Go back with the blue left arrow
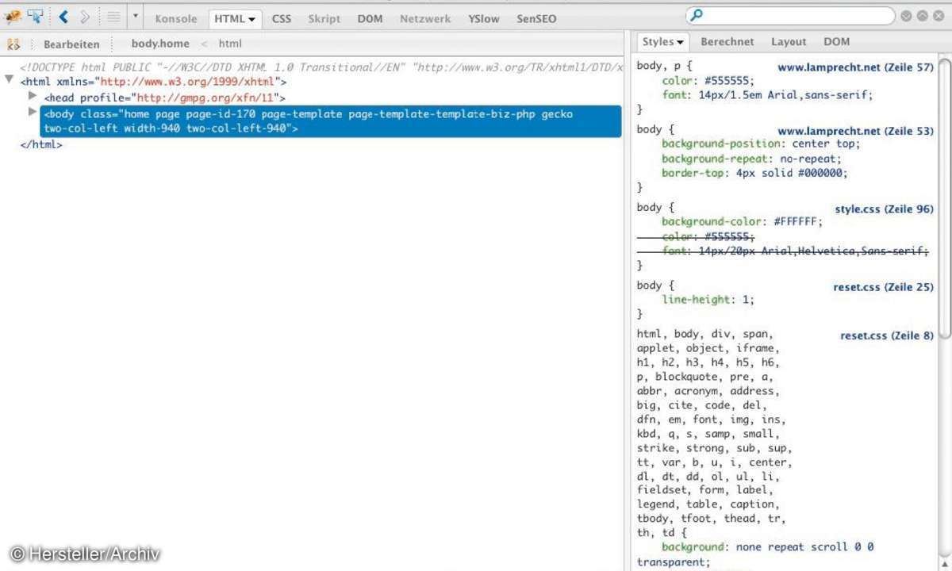 [x=63, y=17]
